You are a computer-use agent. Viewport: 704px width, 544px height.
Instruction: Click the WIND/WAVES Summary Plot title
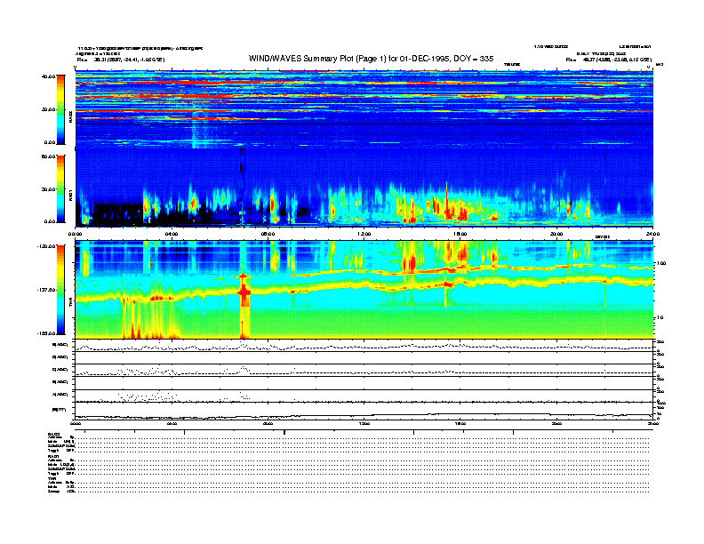(371, 59)
